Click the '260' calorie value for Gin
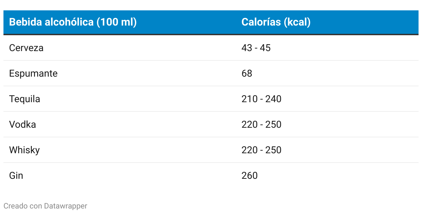The height and width of the screenshot is (214, 422). coord(249,175)
